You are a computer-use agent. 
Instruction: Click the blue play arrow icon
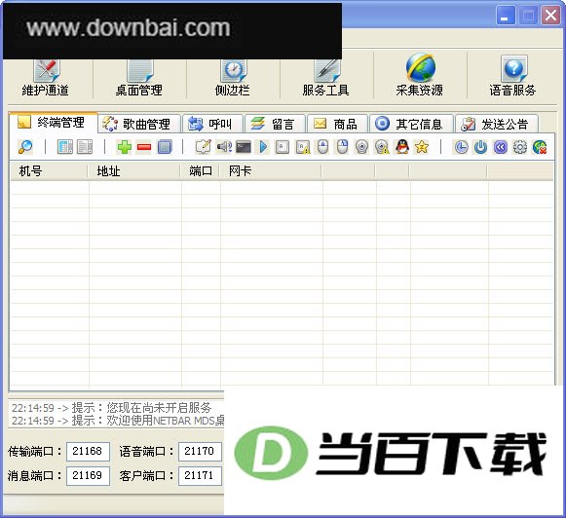(263, 147)
